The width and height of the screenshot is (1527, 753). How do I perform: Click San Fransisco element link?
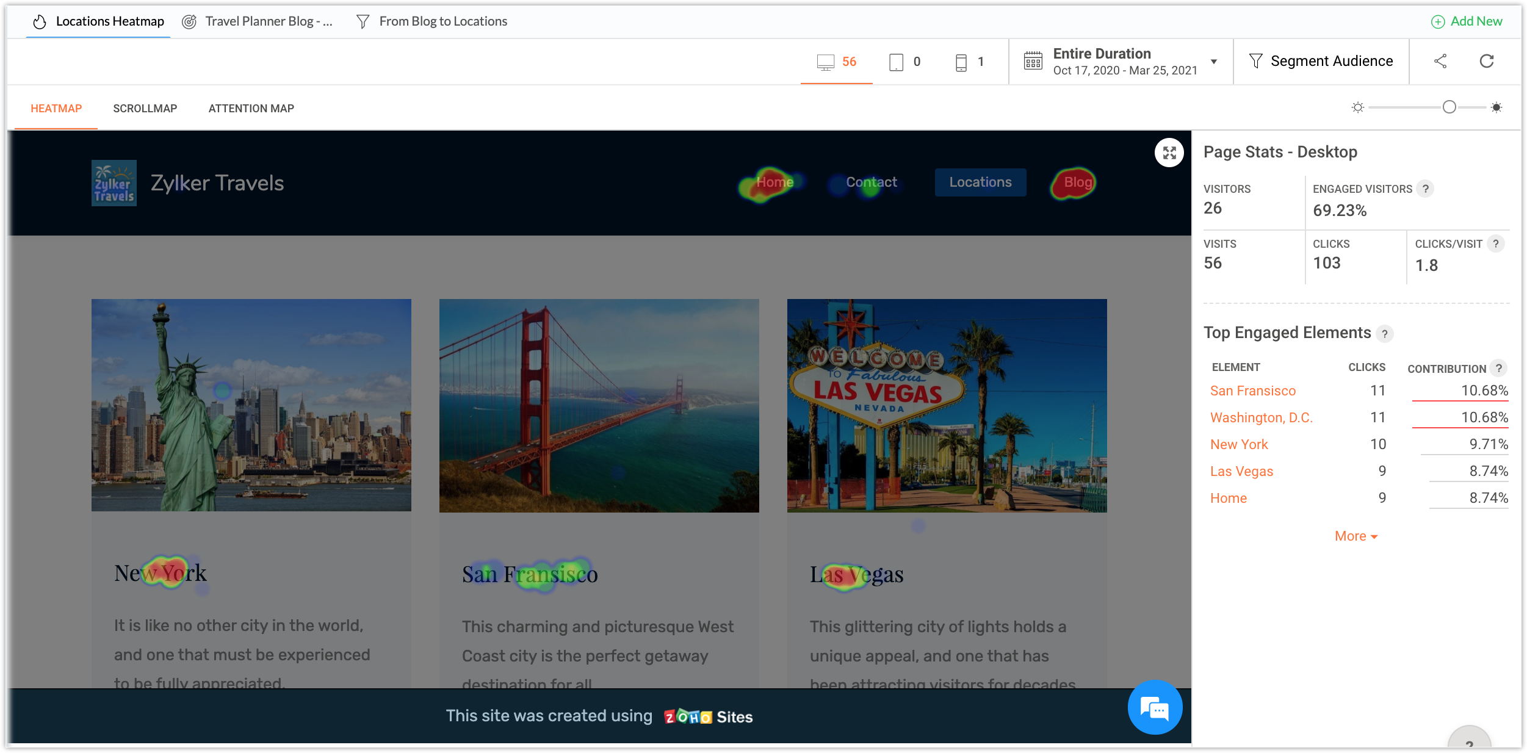1252,391
